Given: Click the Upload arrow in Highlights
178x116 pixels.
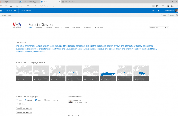Looking at the screenshot, I should click(26, 100).
